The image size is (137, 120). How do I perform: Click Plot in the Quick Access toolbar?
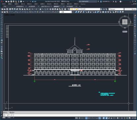[x=21, y=2]
